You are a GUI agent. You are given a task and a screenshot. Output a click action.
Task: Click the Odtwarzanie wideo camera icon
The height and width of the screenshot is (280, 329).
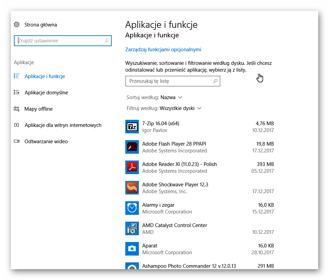pyautogui.click(x=17, y=141)
